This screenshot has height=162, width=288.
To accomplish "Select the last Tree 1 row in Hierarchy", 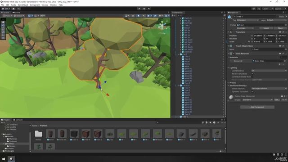I will pos(198,117).
